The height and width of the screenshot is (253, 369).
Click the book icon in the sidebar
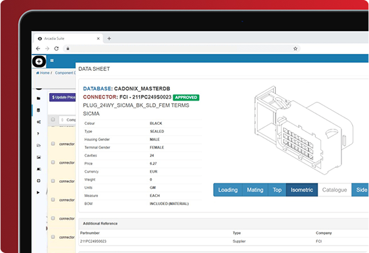click(x=39, y=169)
